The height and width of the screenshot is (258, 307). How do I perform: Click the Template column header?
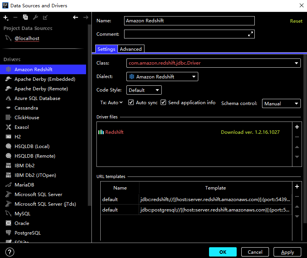[216, 188]
